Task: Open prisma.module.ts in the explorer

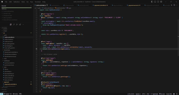Action: pyautogui.click(x=9, y=63)
